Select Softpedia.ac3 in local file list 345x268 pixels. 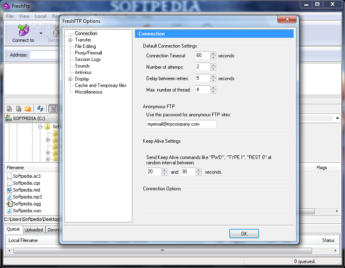pos(27,176)
